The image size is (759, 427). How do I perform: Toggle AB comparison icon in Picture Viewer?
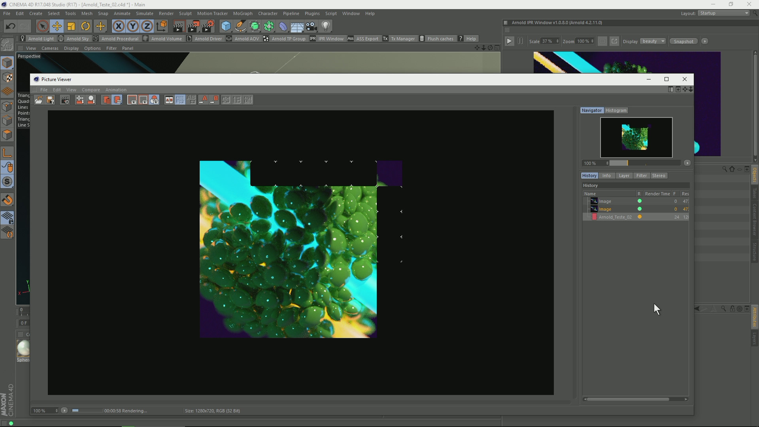[169, 100]
